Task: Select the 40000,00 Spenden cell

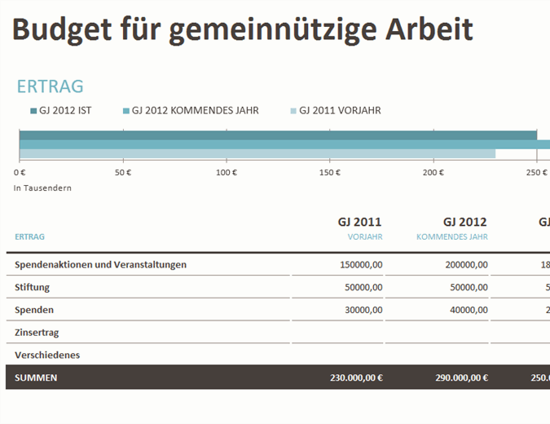Action: 469,310
